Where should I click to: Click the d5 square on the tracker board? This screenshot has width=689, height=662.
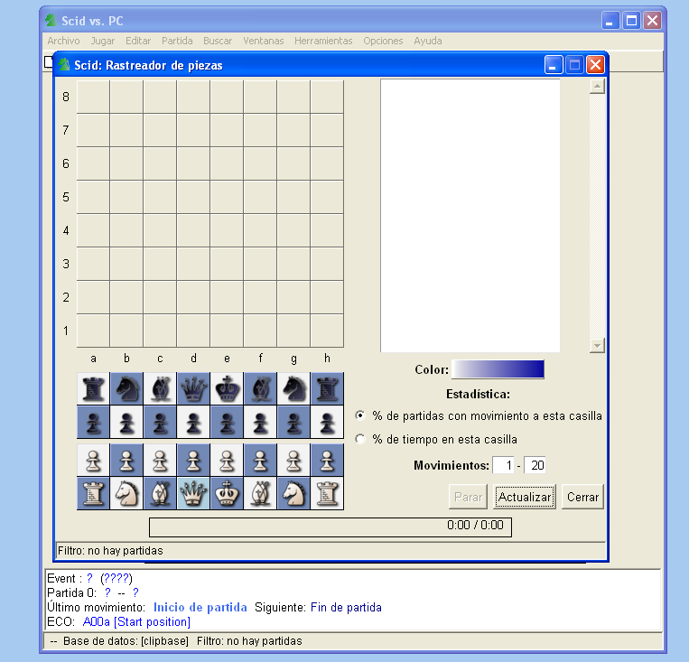click(193, 197)
